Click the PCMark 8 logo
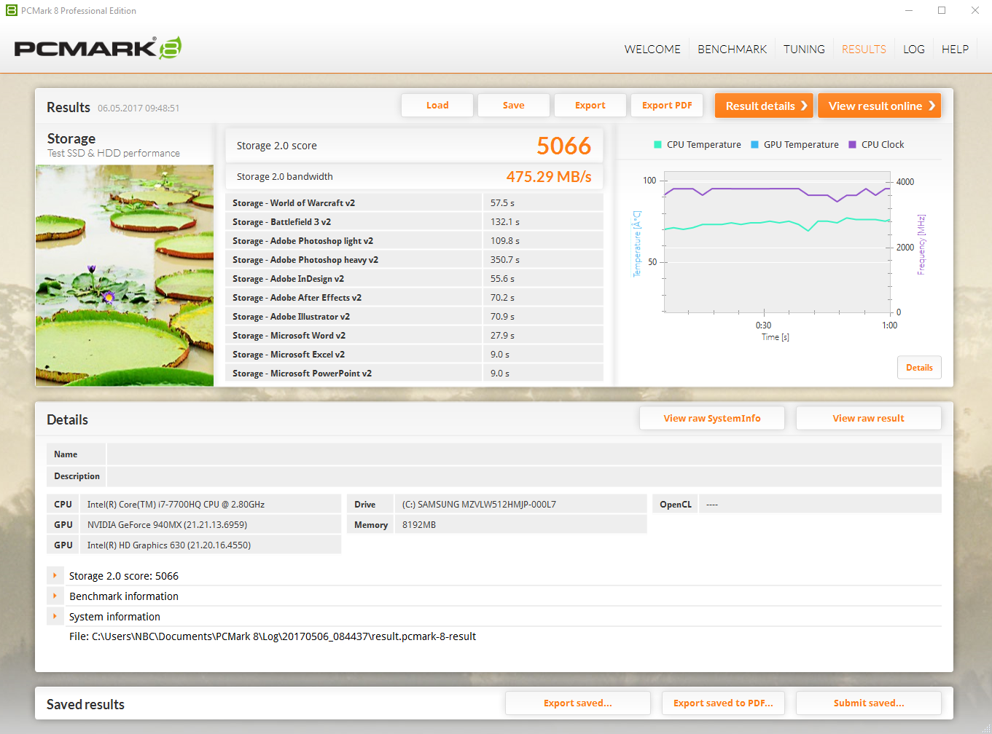Image resolution: width=992 pixels, height=734 pixels. [98, 48]
